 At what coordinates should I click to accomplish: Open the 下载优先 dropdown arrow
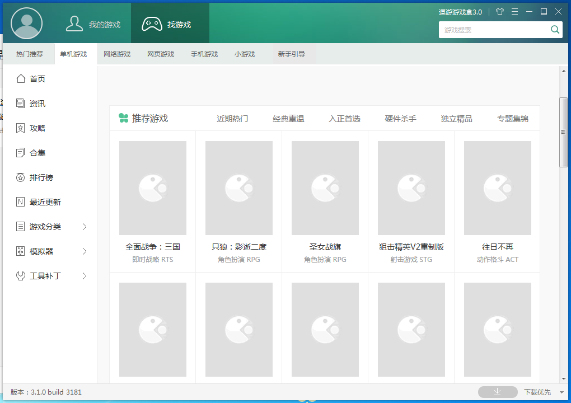(x=561, y=392)
